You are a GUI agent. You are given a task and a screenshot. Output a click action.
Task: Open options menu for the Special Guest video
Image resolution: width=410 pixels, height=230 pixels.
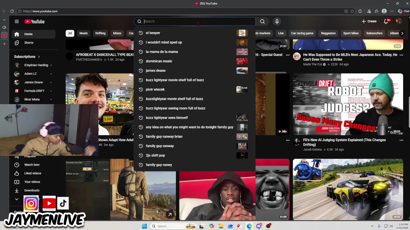tap(288, 55)
